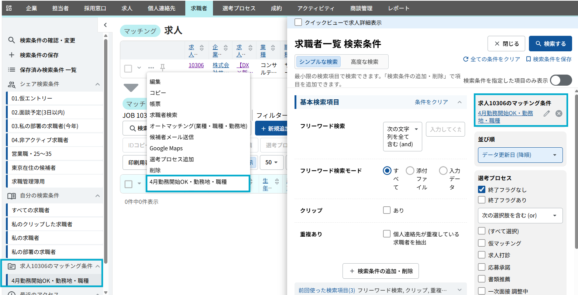The height and width of the screenshot is (295, 578).
Task: Click the pin icon on job row 10306
Action: [x=162, y=68]
